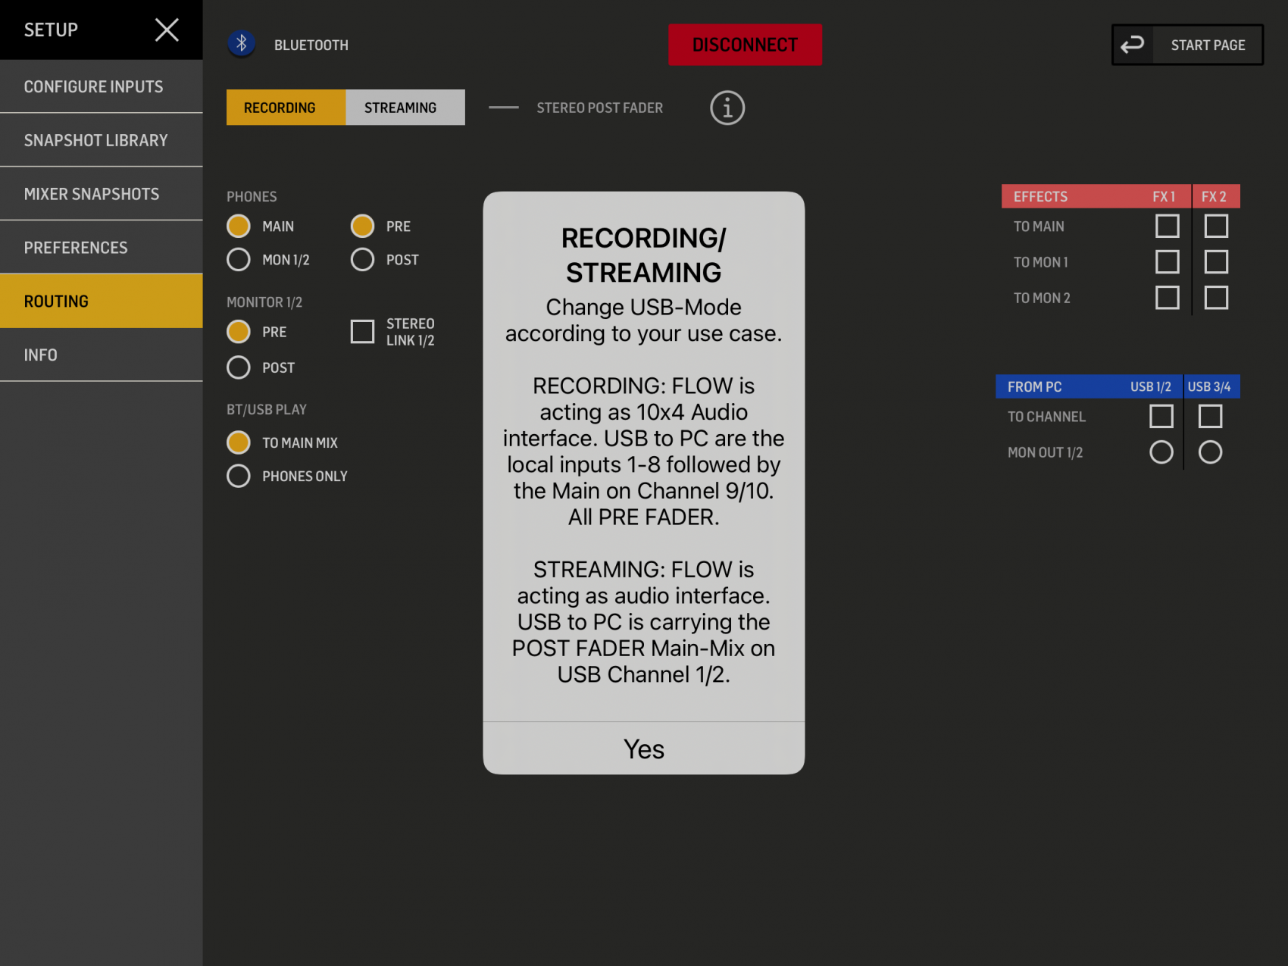Screen dimensions: 1288x966
Task: Choose Phones Only for BT/USB play
Action: (239, 476)
